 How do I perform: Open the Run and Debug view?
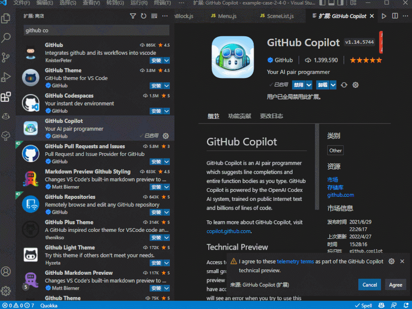(x=6, y=77)
